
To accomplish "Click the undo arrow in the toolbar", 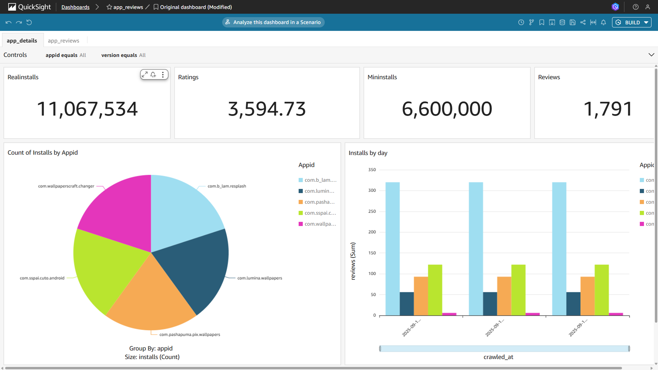I will [9, 22].
